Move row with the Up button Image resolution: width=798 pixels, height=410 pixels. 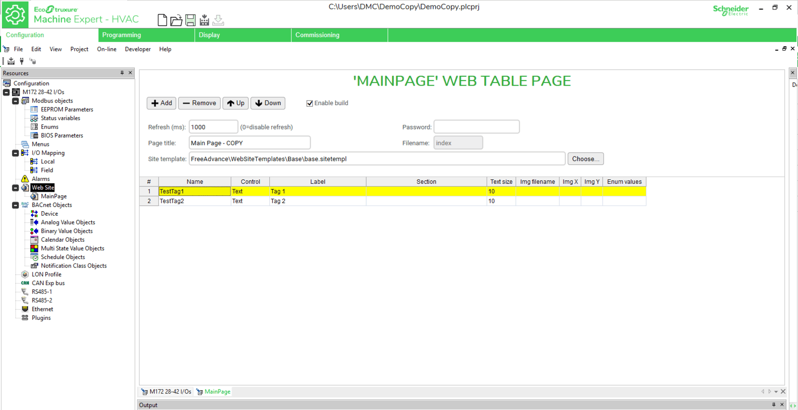(x=236, y=103)
